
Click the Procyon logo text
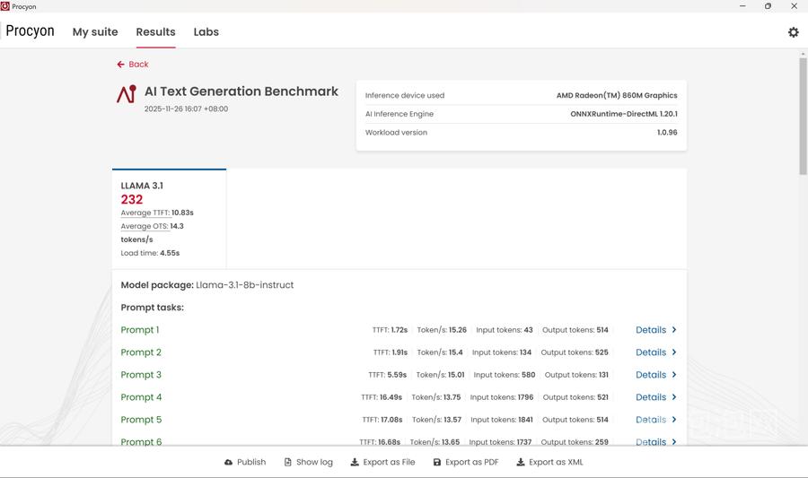pyautogui.click(x=30, y=31)
